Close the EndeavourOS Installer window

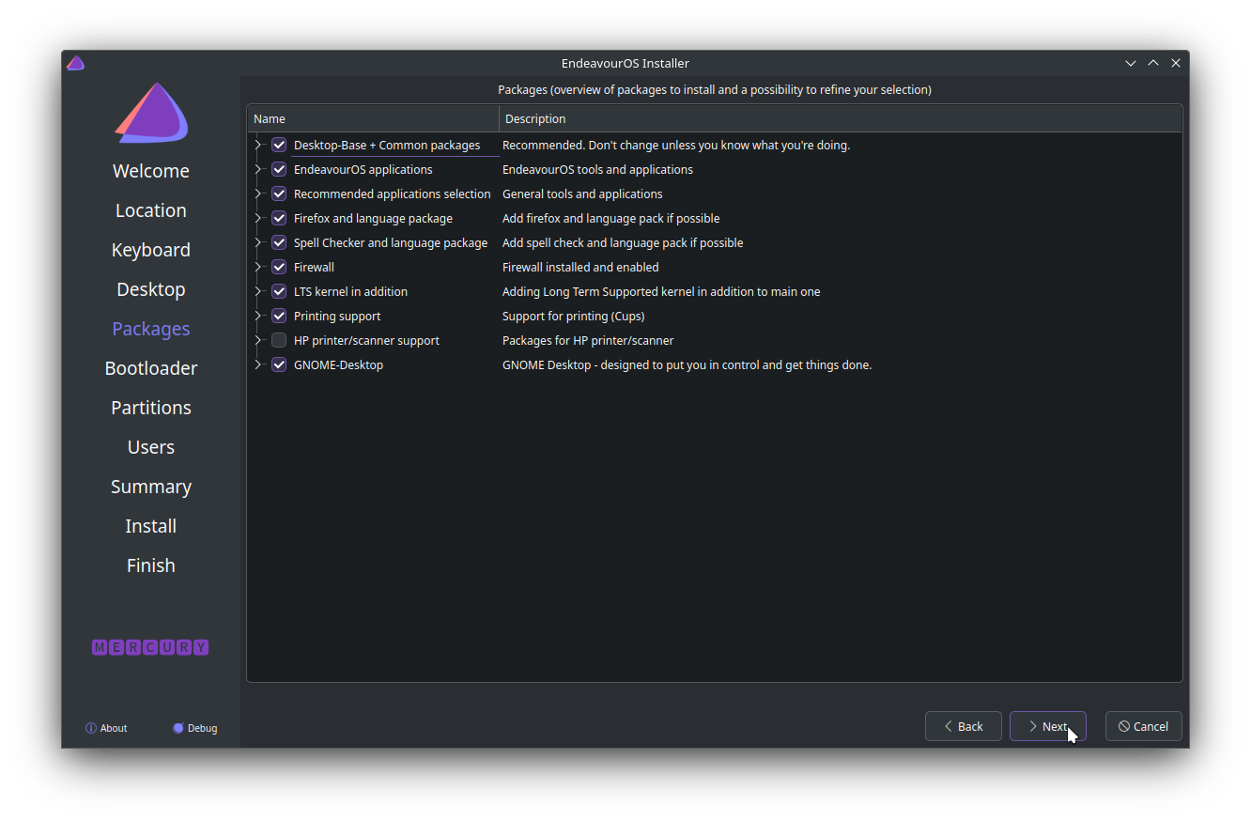(x=1176, y=63)
